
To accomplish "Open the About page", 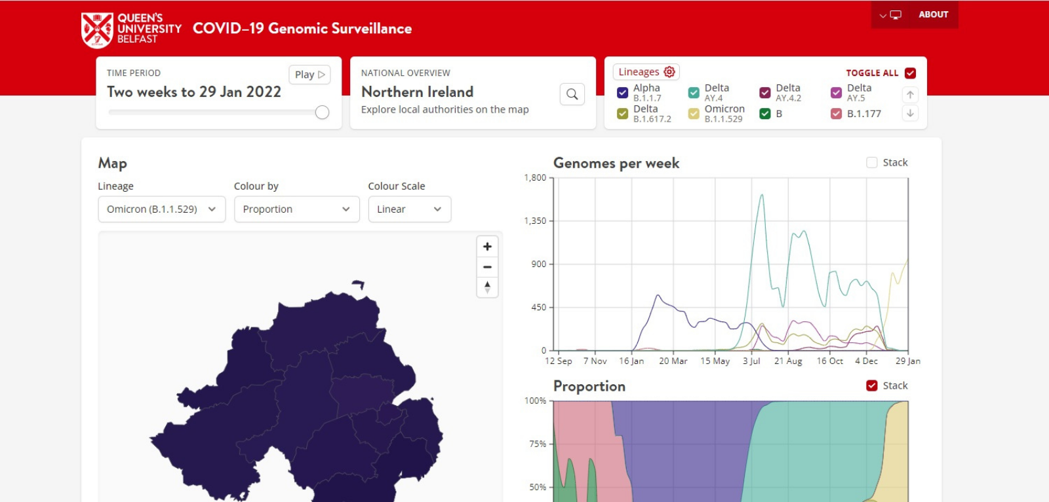I will [x=933, y=14].
